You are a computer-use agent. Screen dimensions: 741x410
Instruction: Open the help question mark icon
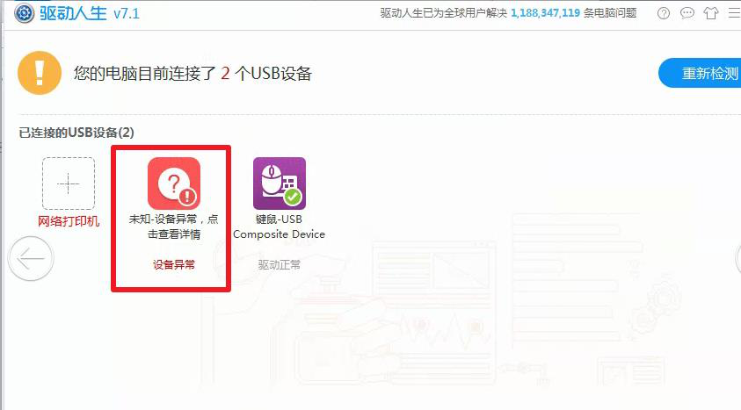click(x=664, y=13)
